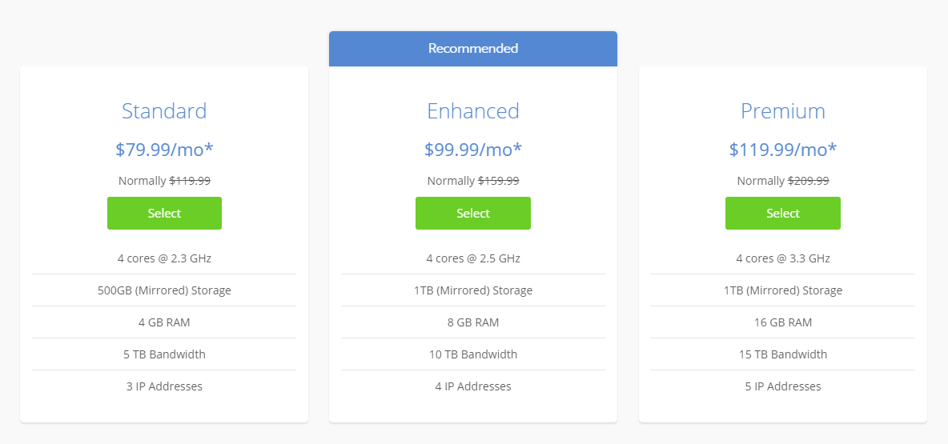948x444 pixels.
Task: Click the Recommended banner
Action: pos(472,49)
